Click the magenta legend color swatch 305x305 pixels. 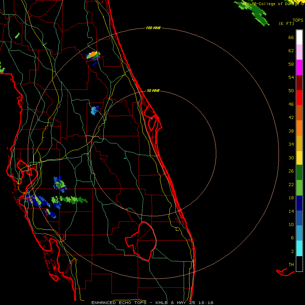[x=299, y=67]
